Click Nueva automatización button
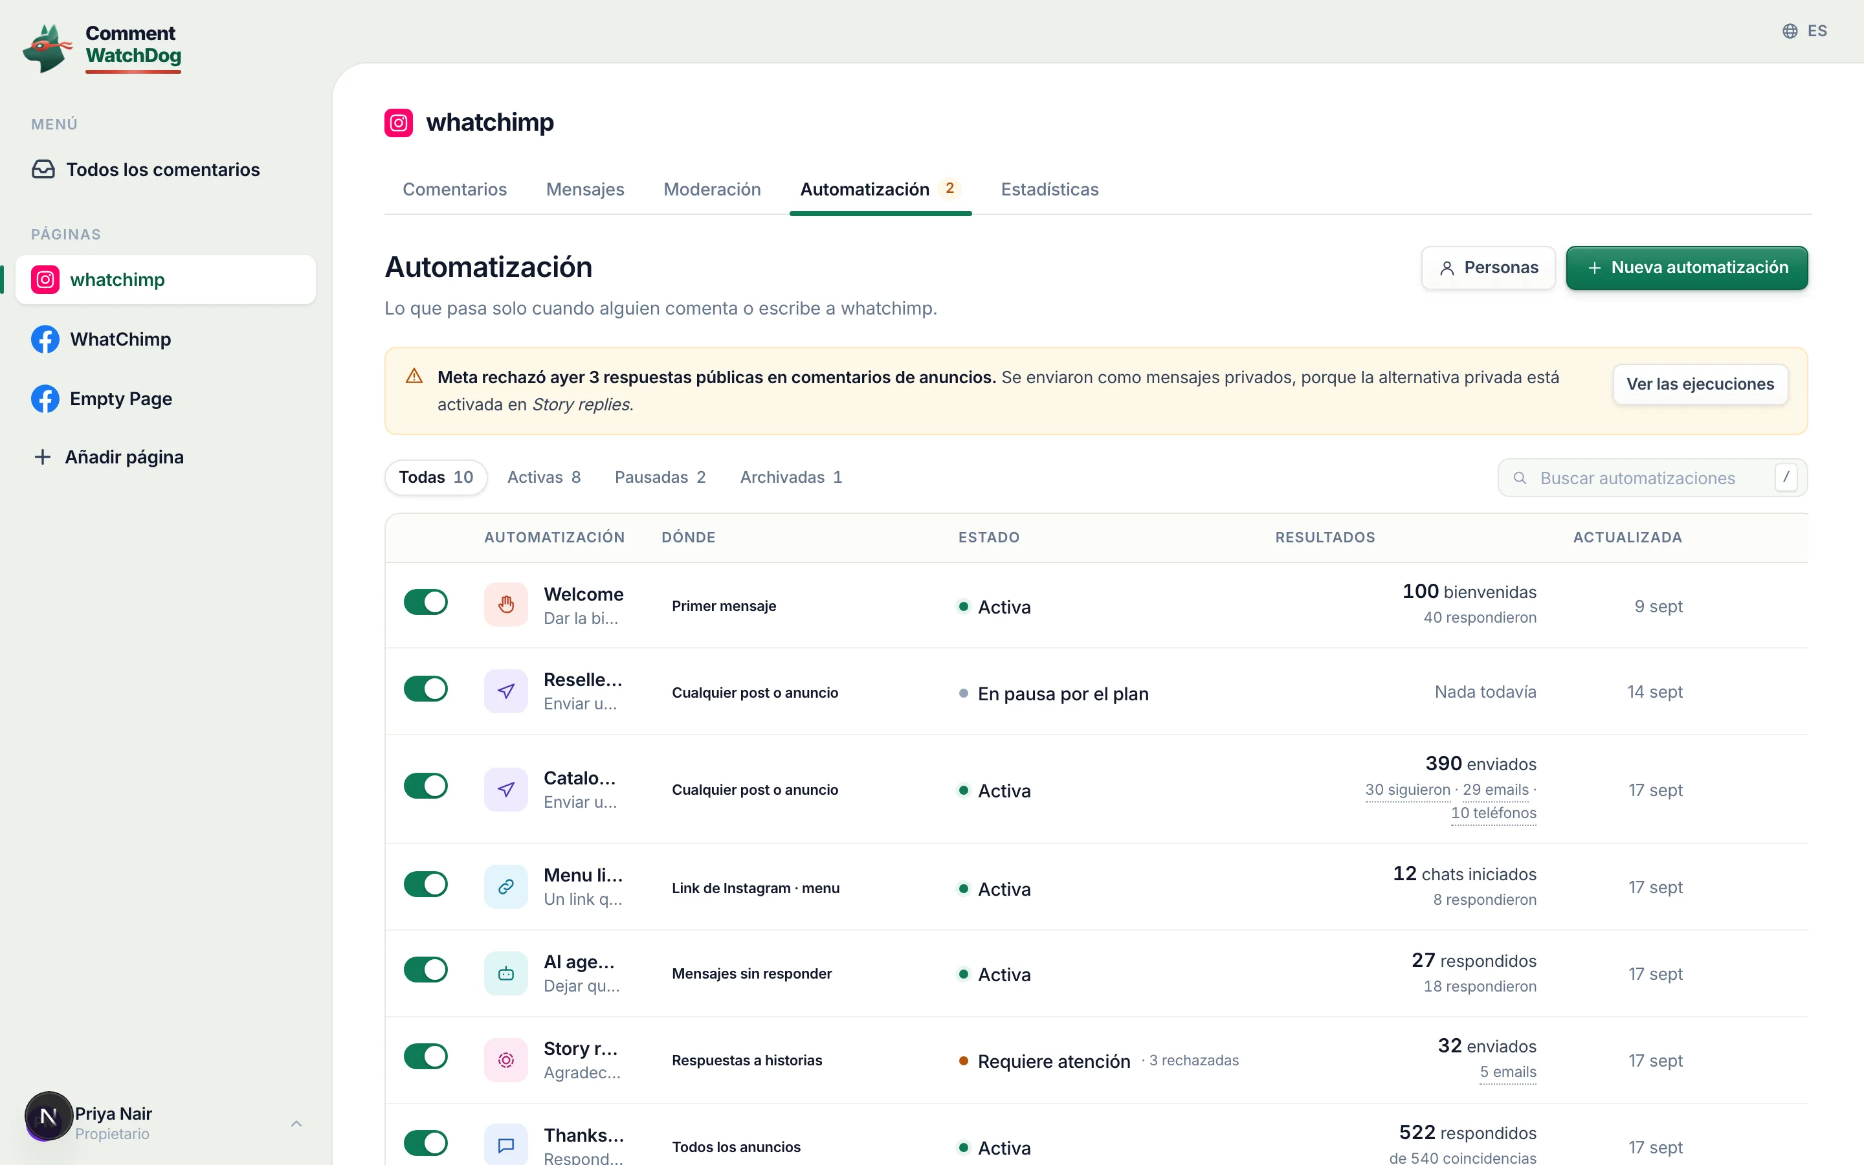 click(x=1687, y=268)
